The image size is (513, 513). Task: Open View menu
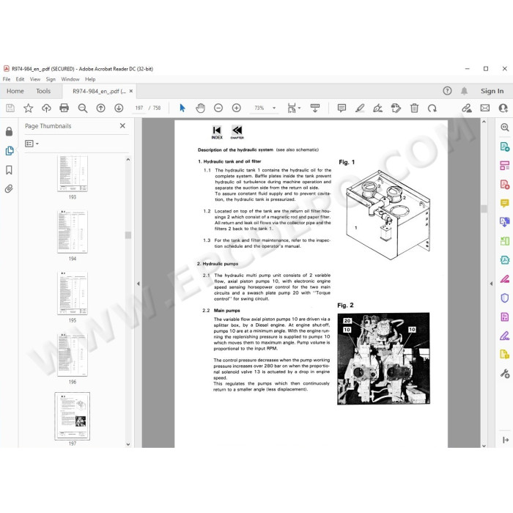coord(35,79)
